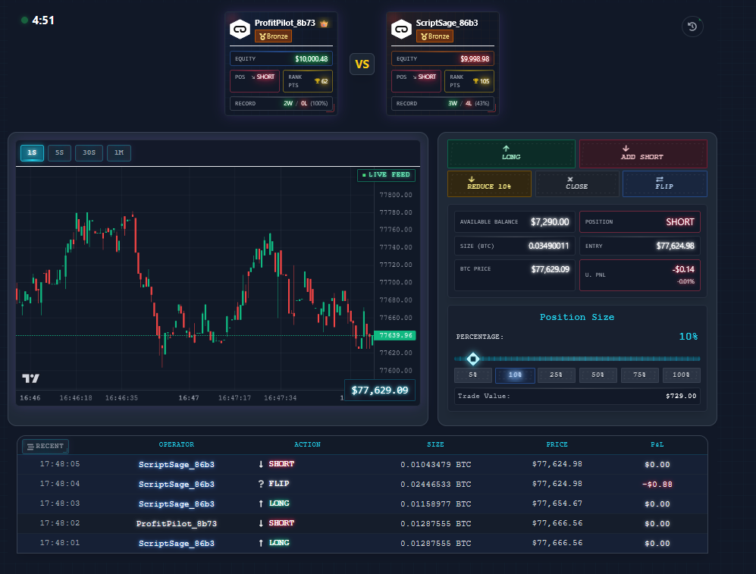Click the VS badge between players

click(362, 64)
